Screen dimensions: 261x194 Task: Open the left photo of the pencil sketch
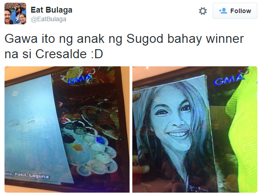pyautogui.click(x=67, y=129)
